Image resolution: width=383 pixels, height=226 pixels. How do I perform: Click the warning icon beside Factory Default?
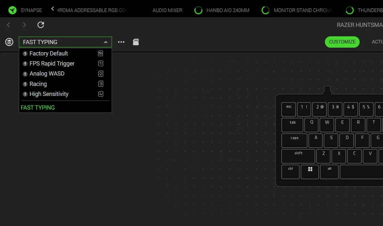coord(25,54)
